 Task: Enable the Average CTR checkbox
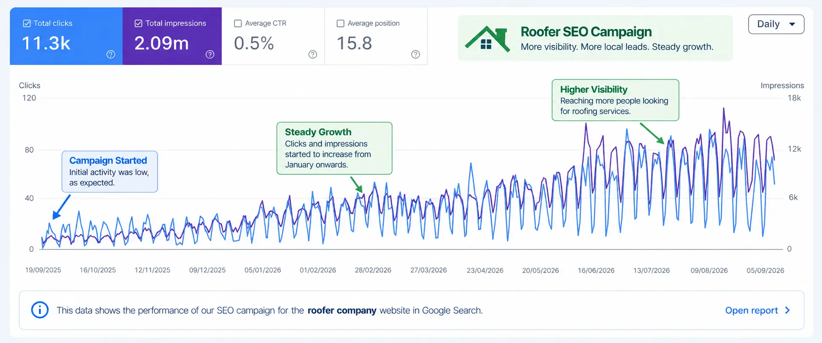tap(238, 23)
